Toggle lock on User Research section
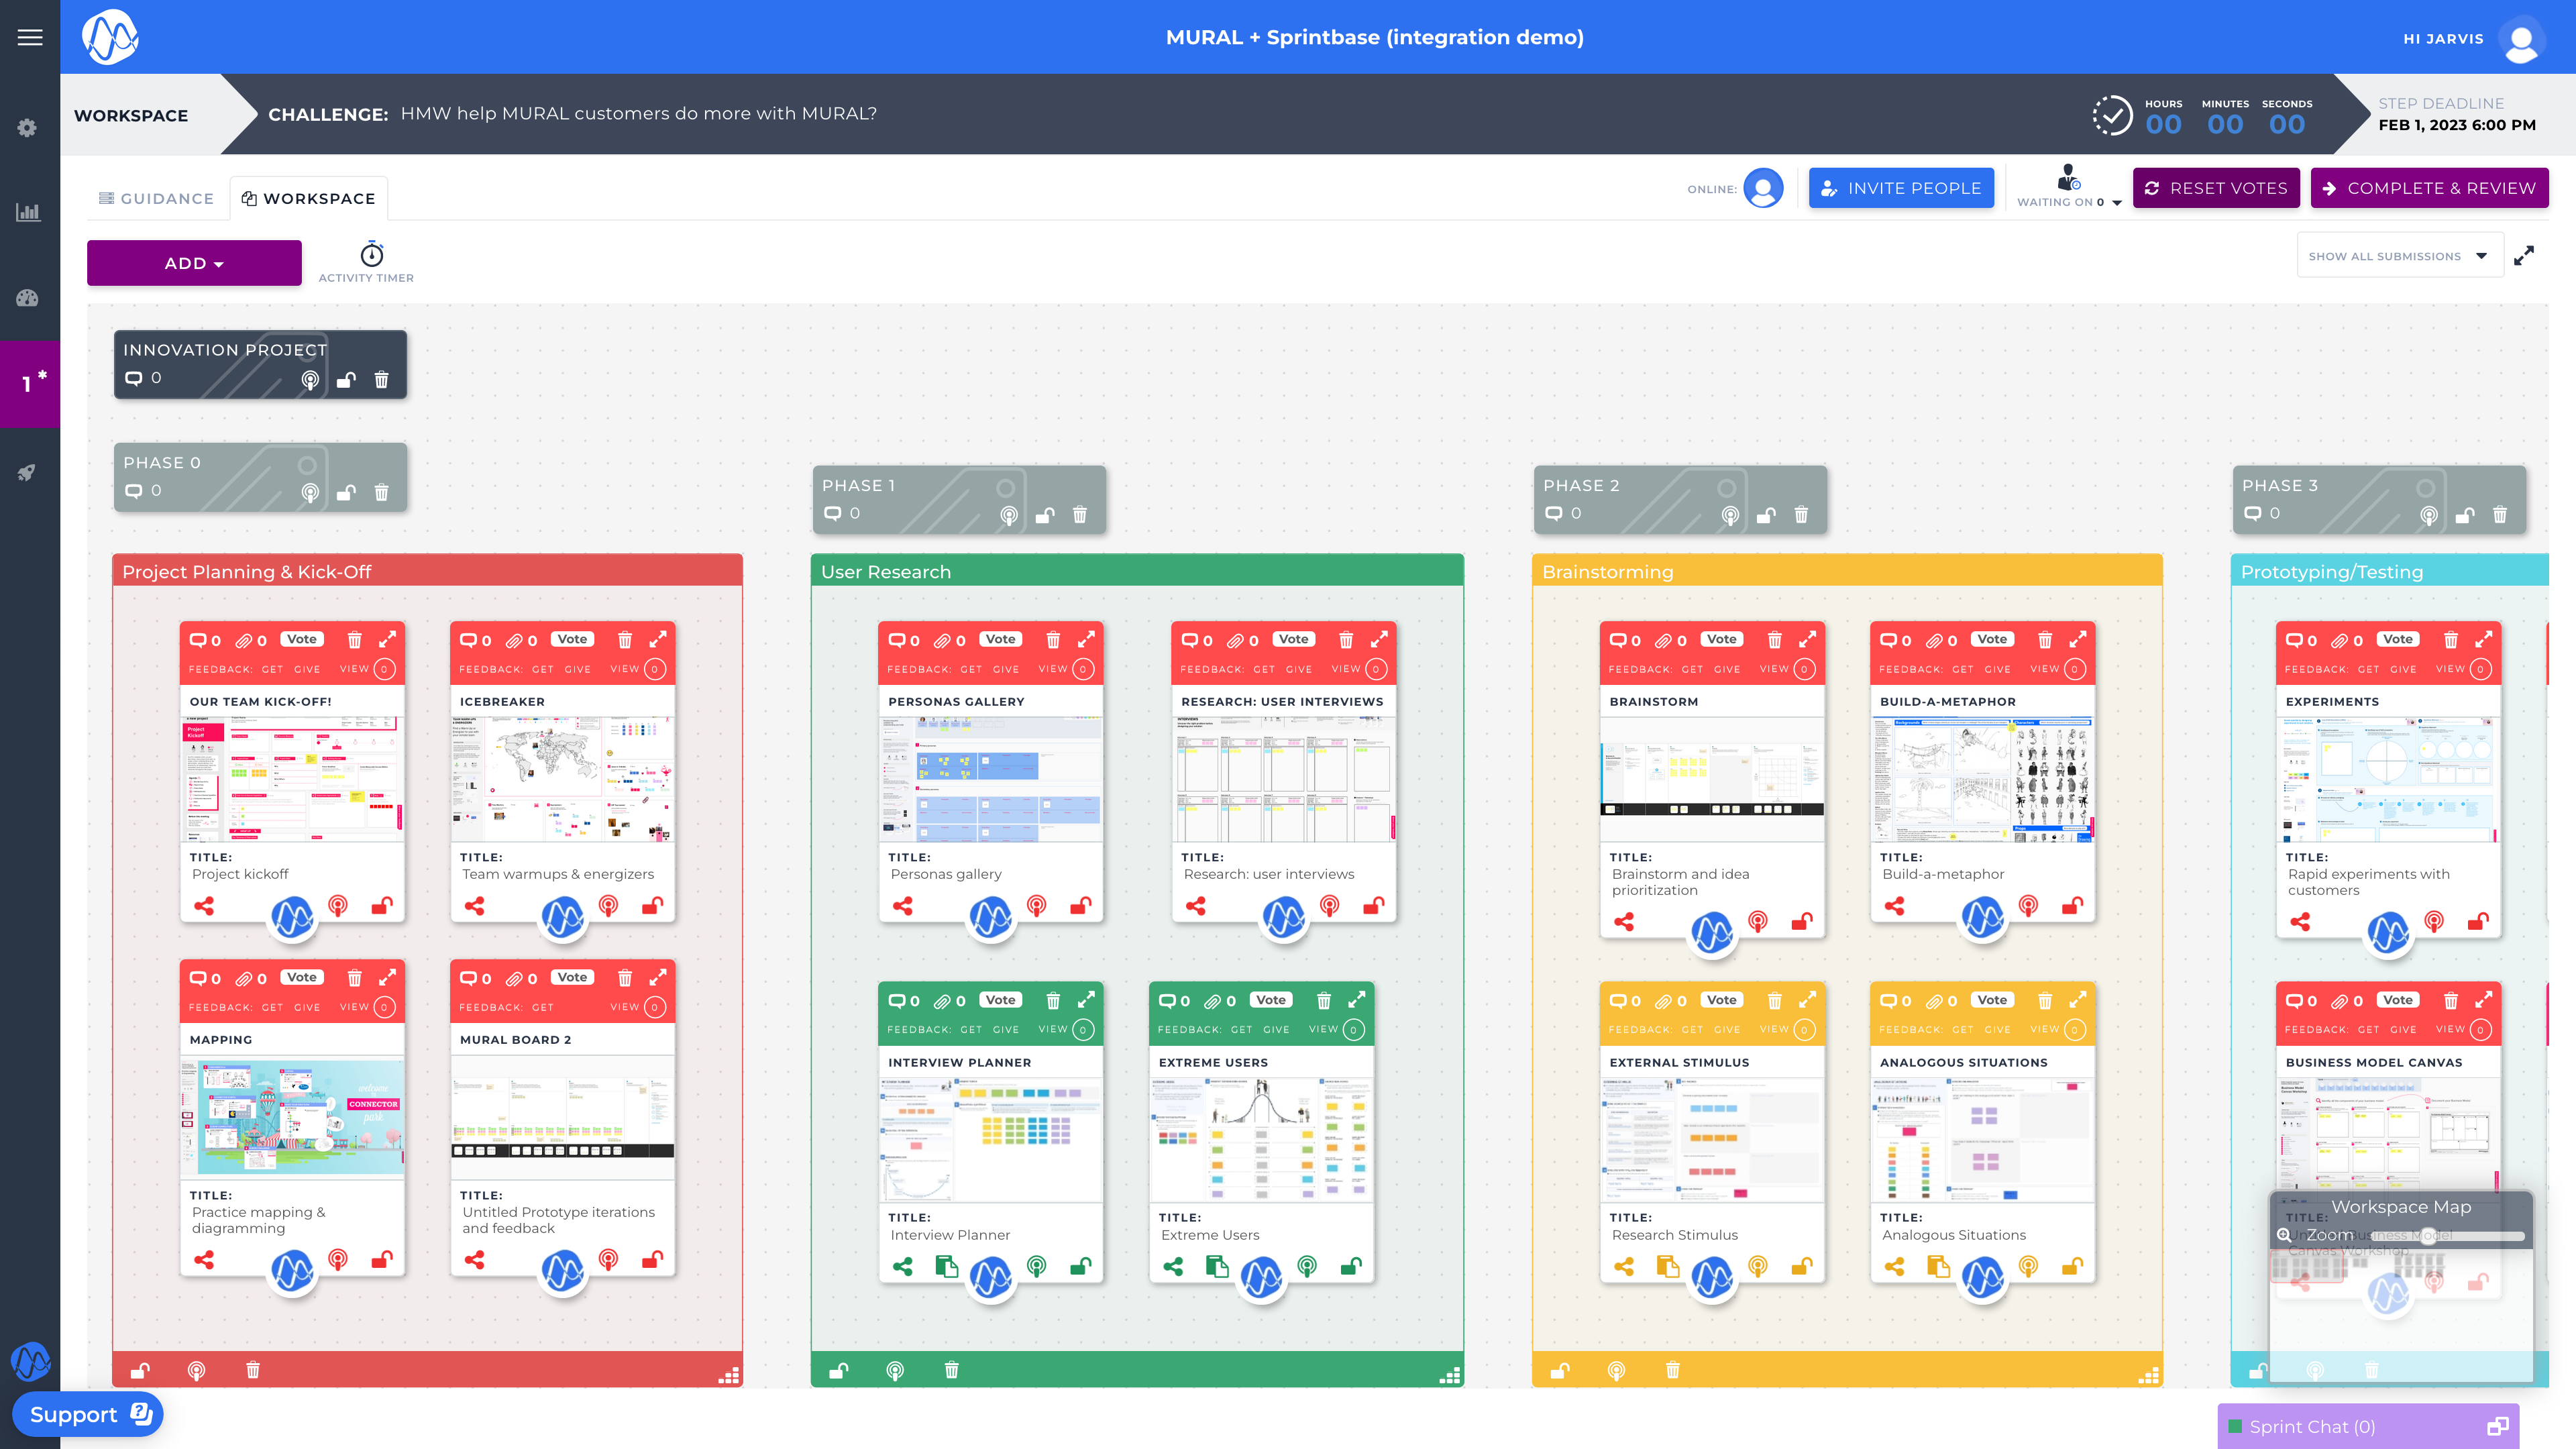Screen dimensions: 2576x1449 point(839,1370)
